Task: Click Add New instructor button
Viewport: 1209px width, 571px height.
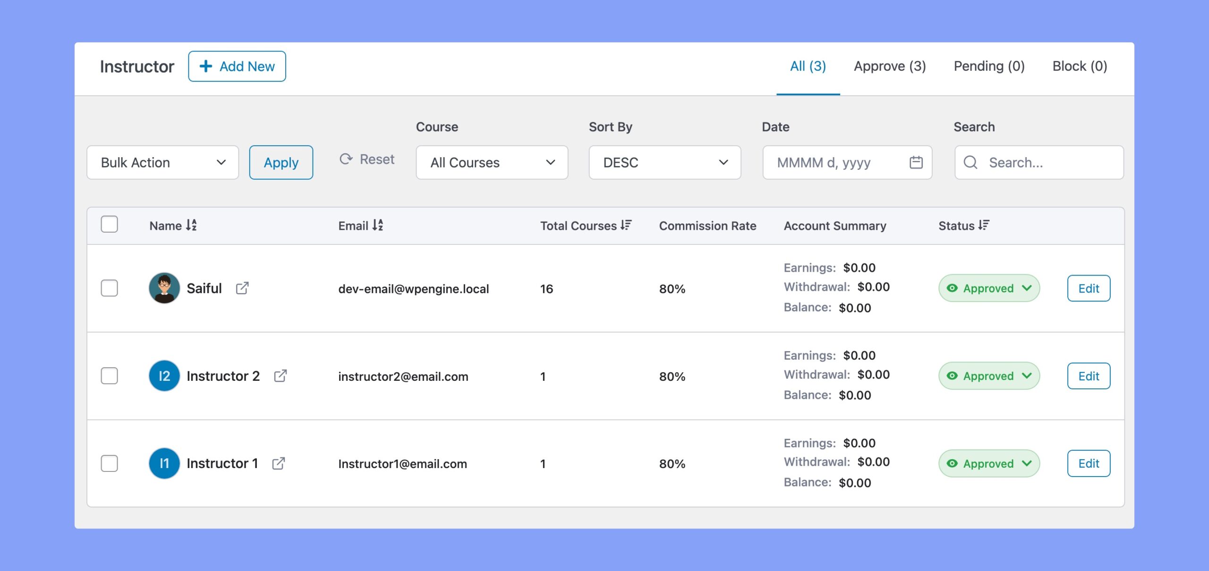Action: tap(237, 66)
